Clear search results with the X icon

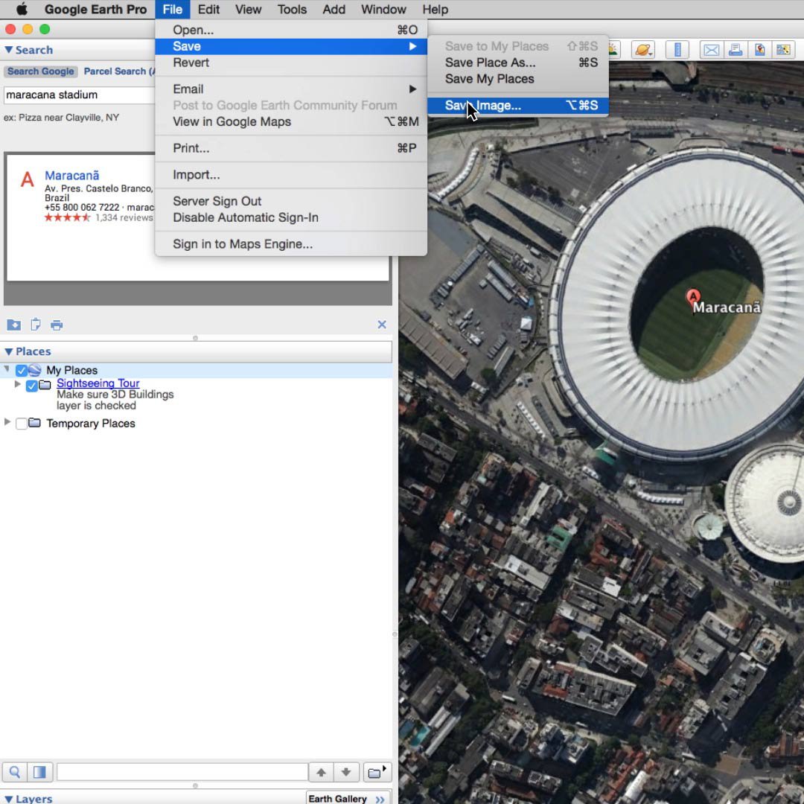382,325
